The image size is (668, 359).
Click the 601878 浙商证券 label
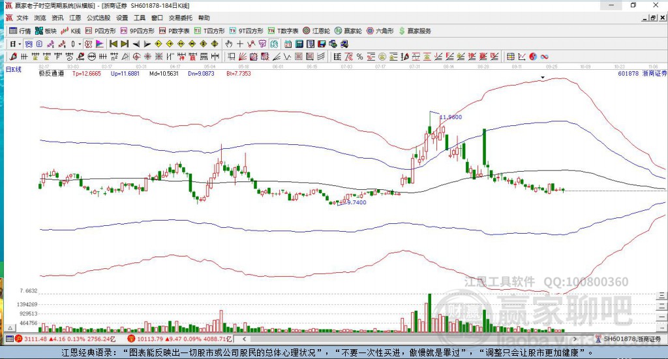pyautogui.click(x=642, y=73)
